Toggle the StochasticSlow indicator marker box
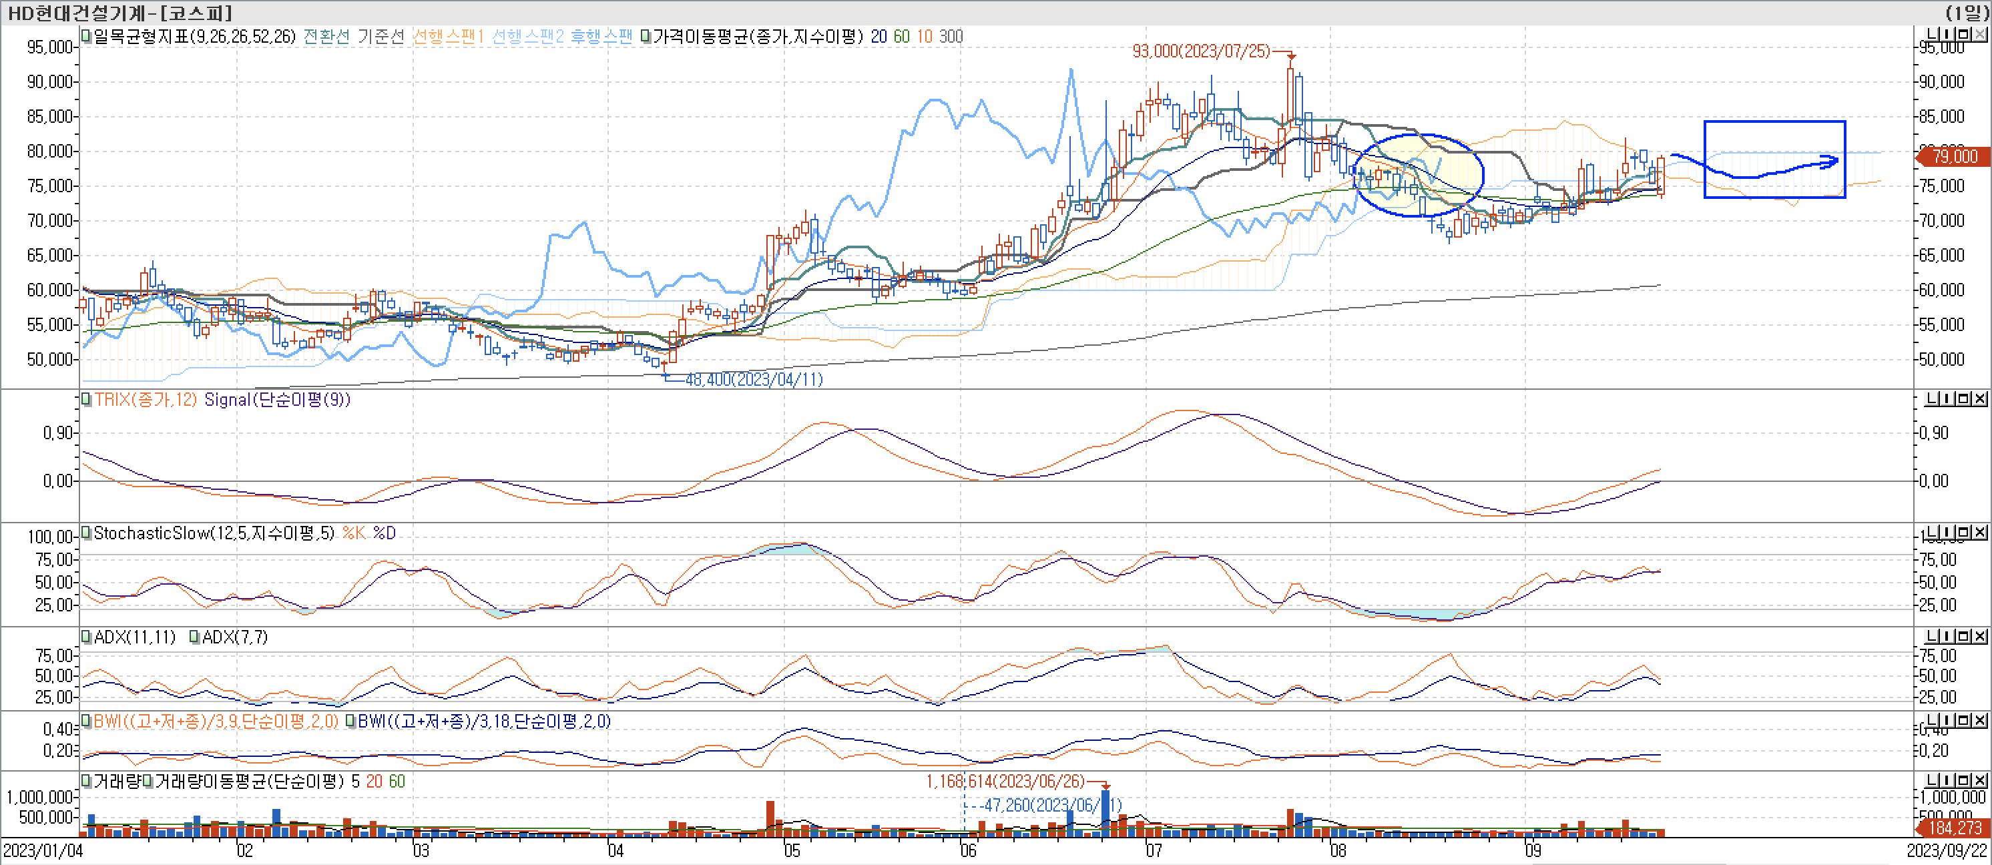This screenshot has height=865, width=1992. pos(87,533)
